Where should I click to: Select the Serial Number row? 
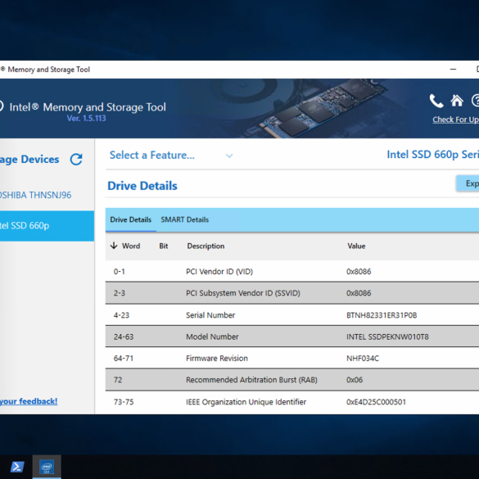click(292, 315)
